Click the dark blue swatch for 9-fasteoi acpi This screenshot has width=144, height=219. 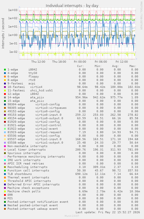pos(5,84)
